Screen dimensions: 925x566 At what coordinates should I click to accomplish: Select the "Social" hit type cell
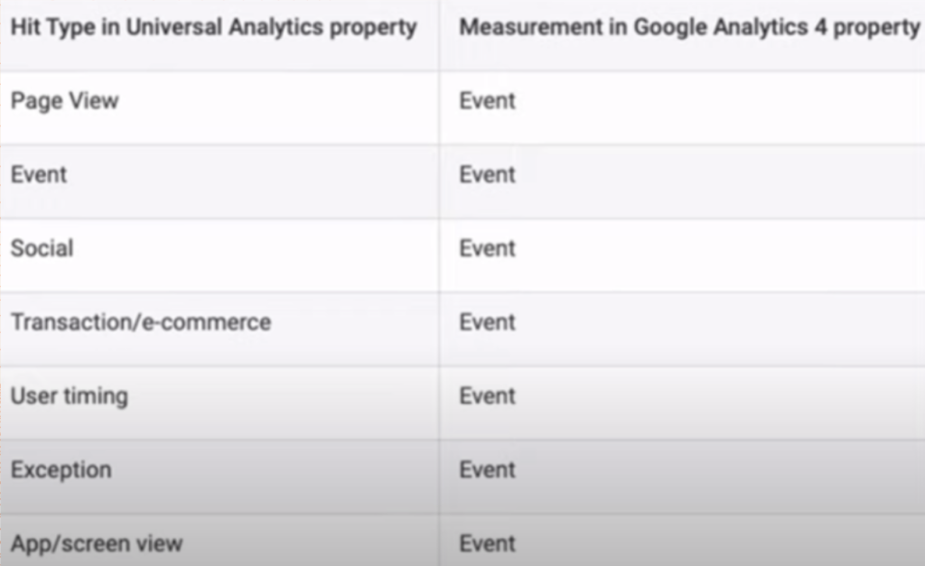[42, 248]
